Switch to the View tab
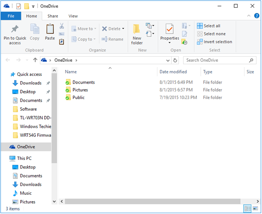 click(x=73, y=16)
